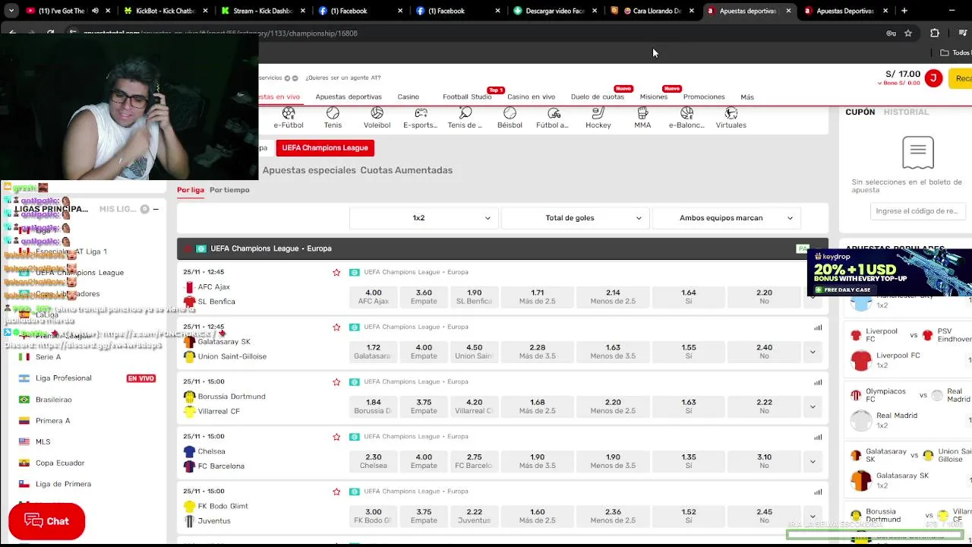The width and height of the screenshot is (972, 547).
Task: Open the 1x2 market dropdown
Action: pos(423,218)
